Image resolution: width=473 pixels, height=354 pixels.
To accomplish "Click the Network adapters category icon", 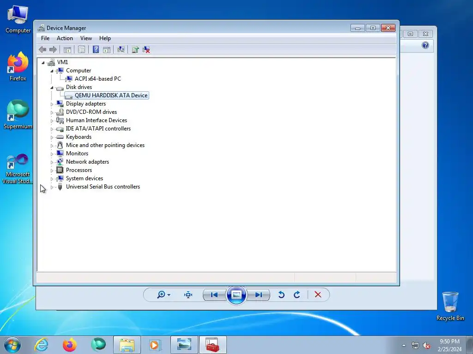I will (60, 162).
